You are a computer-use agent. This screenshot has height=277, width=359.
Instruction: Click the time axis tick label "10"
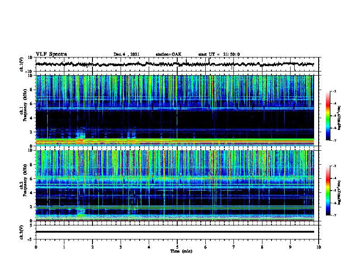[x=319, y=247]
